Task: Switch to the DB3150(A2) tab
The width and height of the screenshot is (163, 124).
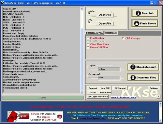Action: pos(111,33)
